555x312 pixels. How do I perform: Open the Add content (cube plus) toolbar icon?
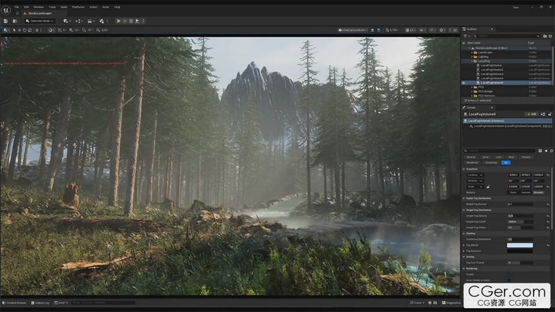coord(66,21)
